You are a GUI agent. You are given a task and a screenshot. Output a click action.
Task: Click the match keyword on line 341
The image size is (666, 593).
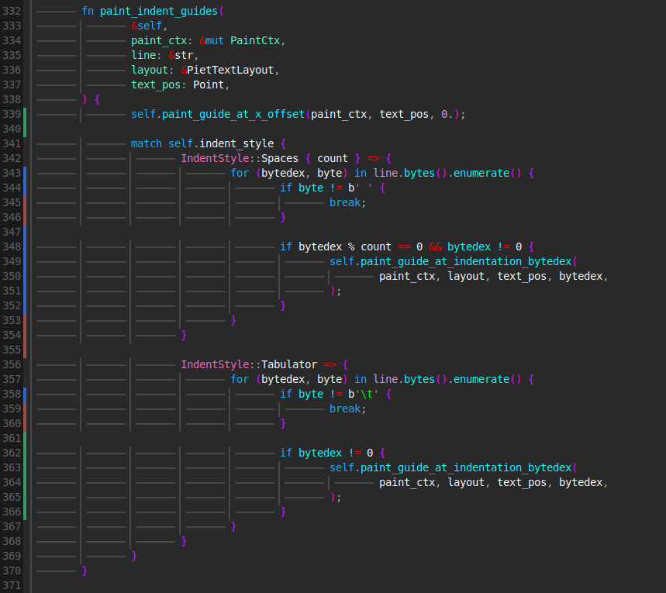pyautogui.click(x=146, y=143)
